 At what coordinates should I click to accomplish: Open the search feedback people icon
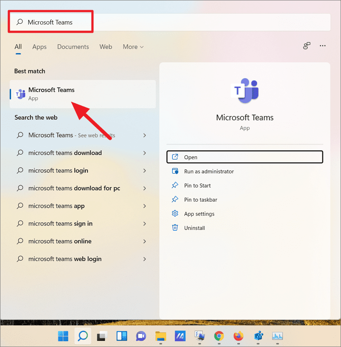pyautogui.click(x=307, y=46)
